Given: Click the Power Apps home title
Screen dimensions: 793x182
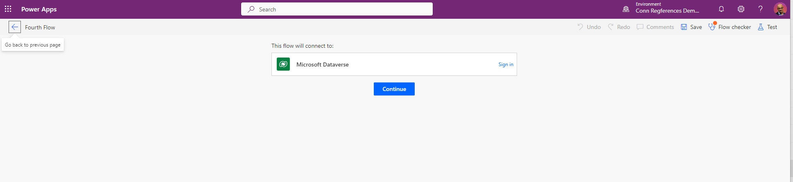Looking at the screenshot, I should (39, 9).
